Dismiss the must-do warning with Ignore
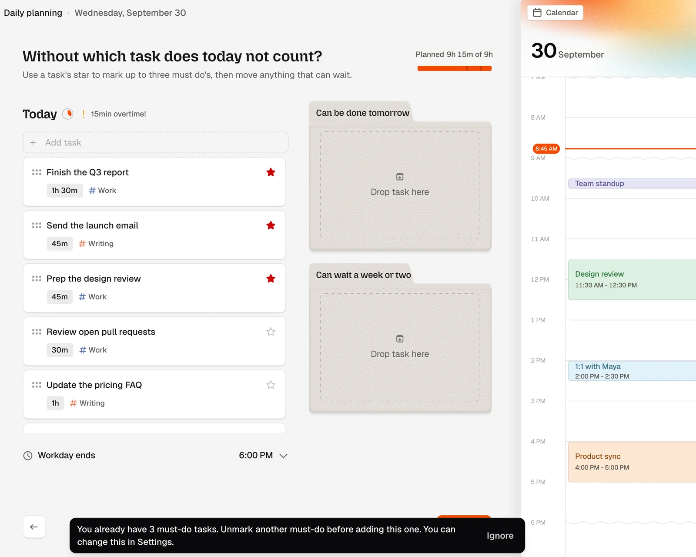The image size is (696, 557). 500,536
